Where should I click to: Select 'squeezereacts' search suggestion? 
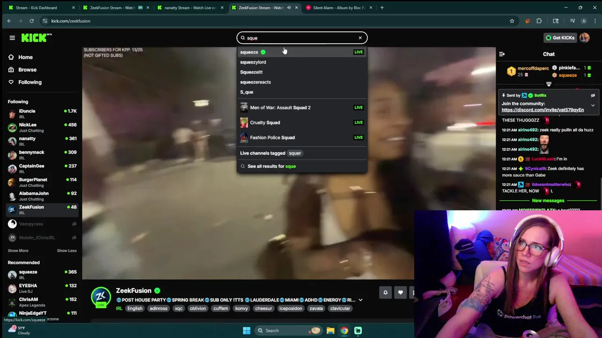click(301, 82)
